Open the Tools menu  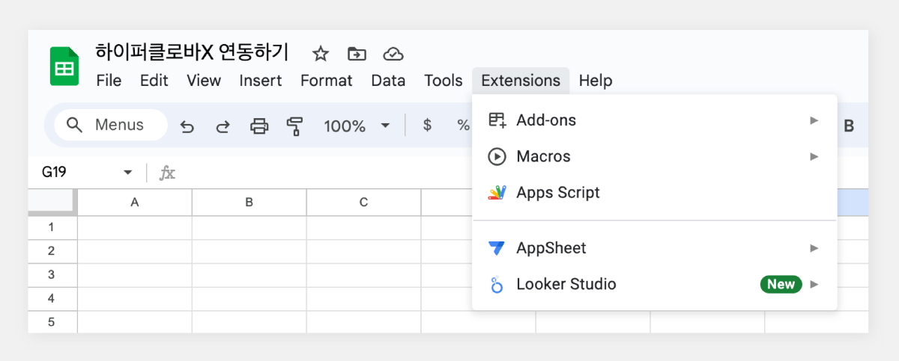click(444, 81)
